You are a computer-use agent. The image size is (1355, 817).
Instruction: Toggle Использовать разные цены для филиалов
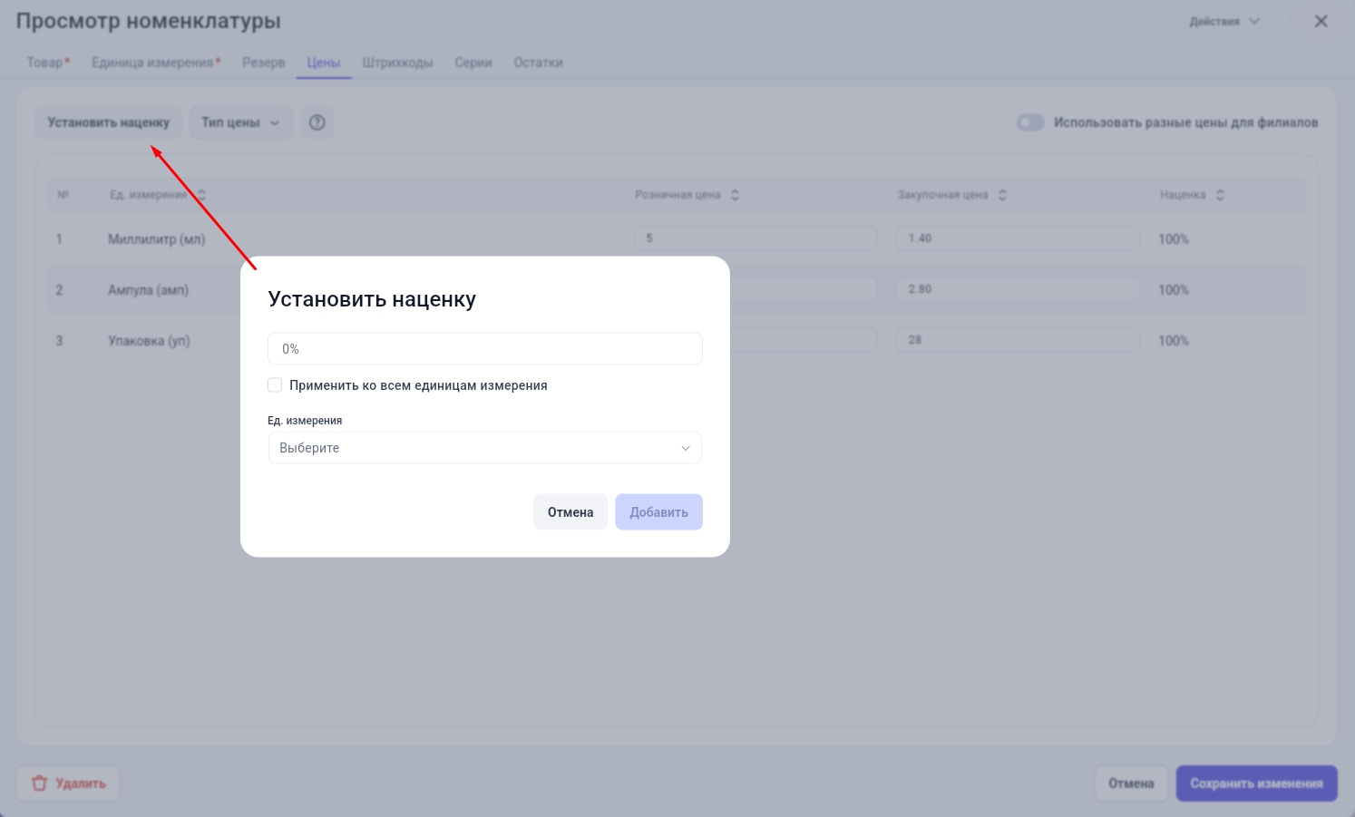coord(1030,122)
